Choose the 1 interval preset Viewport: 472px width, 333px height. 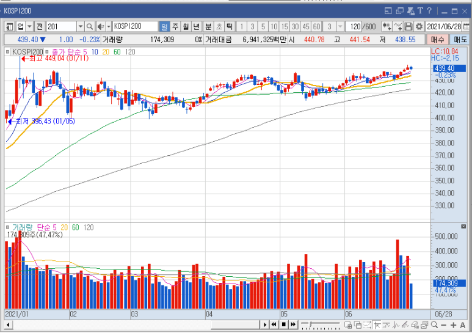point(241,27)
